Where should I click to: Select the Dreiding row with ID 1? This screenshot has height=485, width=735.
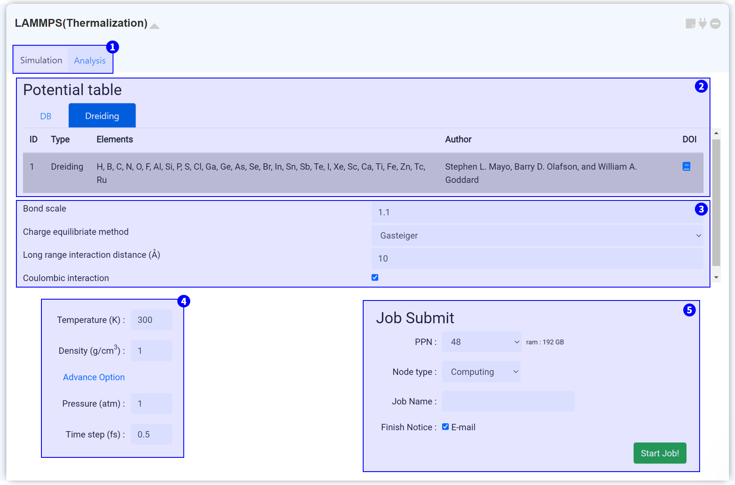pyautogui.click(x=363, y=173)
